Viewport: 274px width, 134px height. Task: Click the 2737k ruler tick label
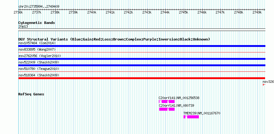37,12
